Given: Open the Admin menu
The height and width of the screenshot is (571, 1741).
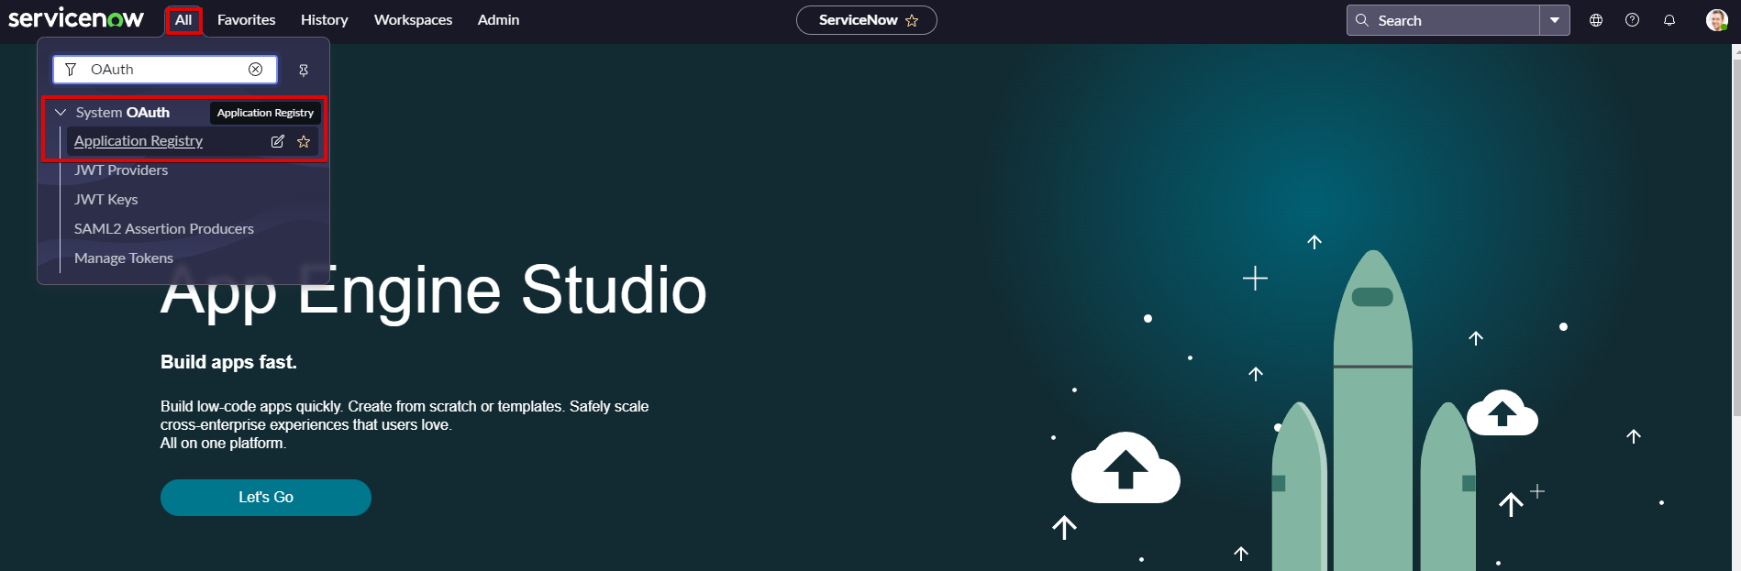Looking at the screenshot, I should pos(498,20).
